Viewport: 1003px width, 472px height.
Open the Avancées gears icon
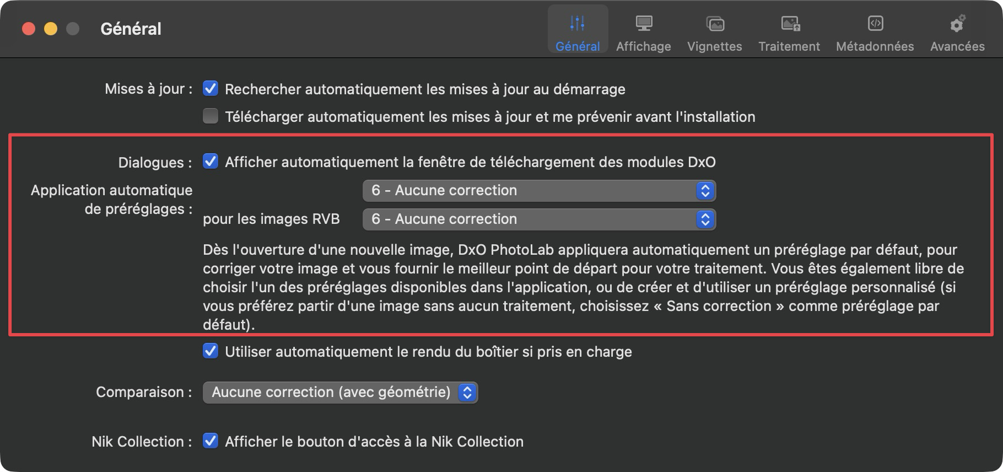pos(957,24)
